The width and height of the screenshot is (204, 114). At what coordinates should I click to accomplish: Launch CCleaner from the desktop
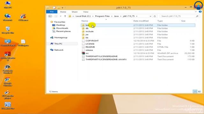[23, 17]
